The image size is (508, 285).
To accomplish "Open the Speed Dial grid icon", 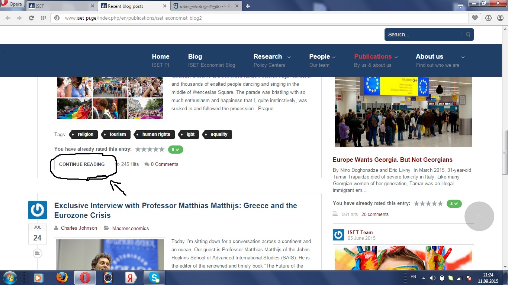I will point(44,18).
